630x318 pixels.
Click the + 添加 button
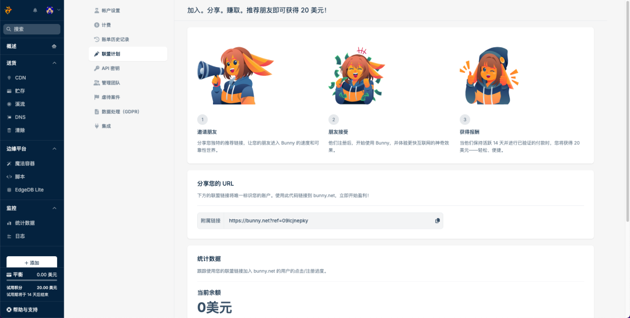point(32,262)
